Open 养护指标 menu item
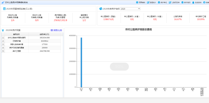 coord(186,2)
